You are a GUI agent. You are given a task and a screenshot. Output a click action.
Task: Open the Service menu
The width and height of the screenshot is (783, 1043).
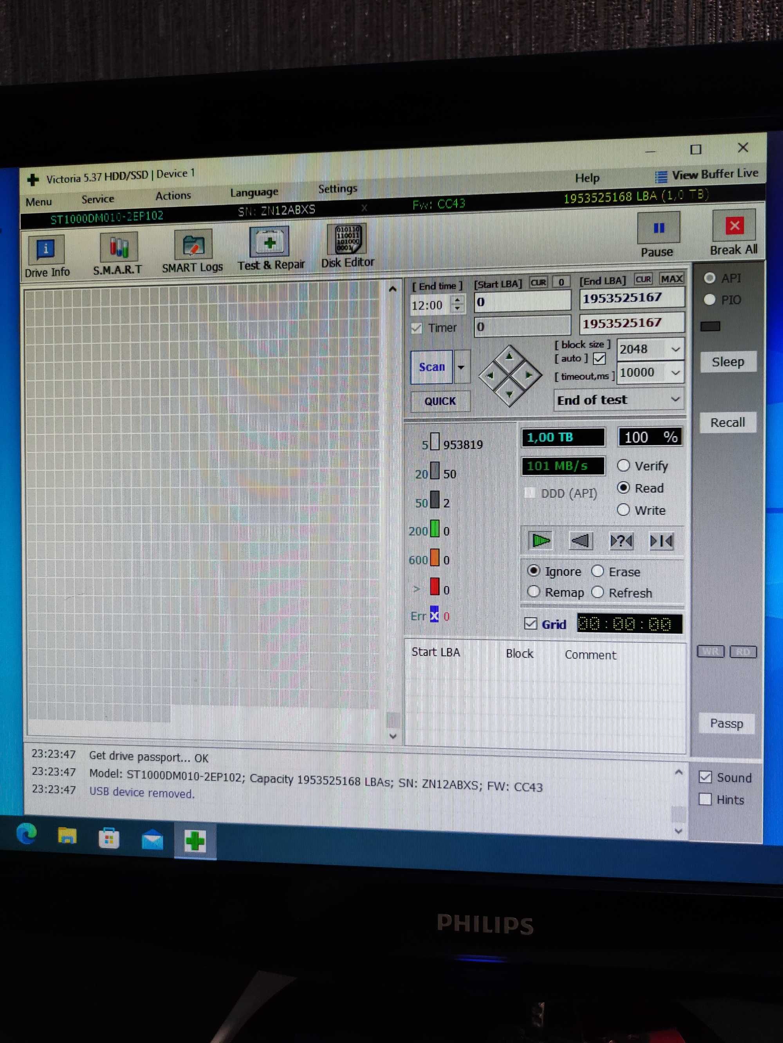[97, 199]
